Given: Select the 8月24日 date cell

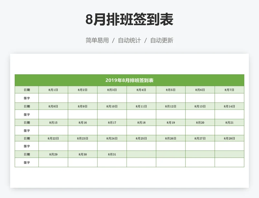Looking at the screenshot, I should (112, 138).
